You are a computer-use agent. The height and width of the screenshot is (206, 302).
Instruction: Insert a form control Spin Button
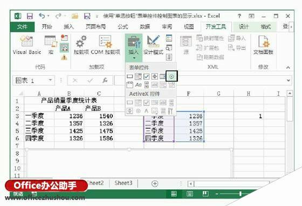(155, 76)
